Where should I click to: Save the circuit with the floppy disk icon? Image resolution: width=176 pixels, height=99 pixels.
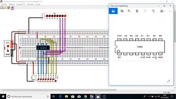tap(9, 7)
